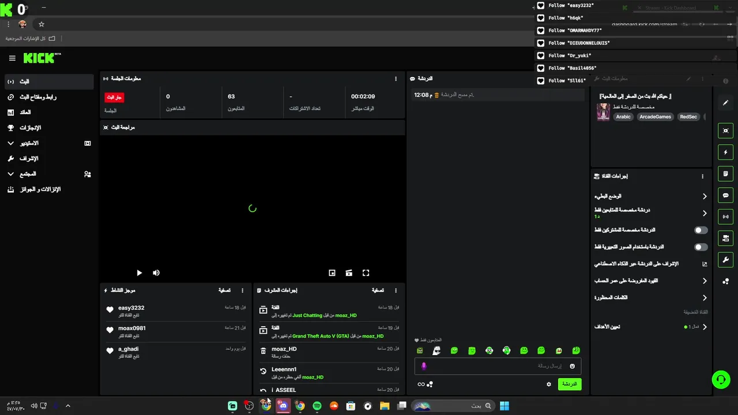Open الإنجازات sidebar item
The width and height of the screenshot is (738, 415).
pyautogui.click(x=48, y=128)
